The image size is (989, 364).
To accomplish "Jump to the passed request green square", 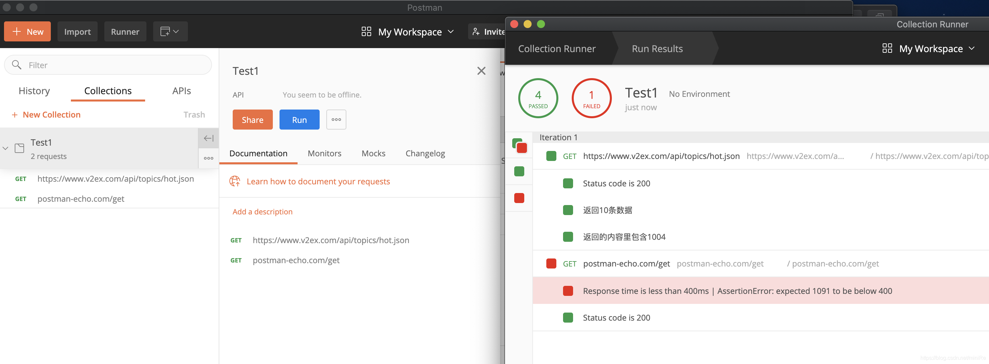I will [x=519, y=171].
